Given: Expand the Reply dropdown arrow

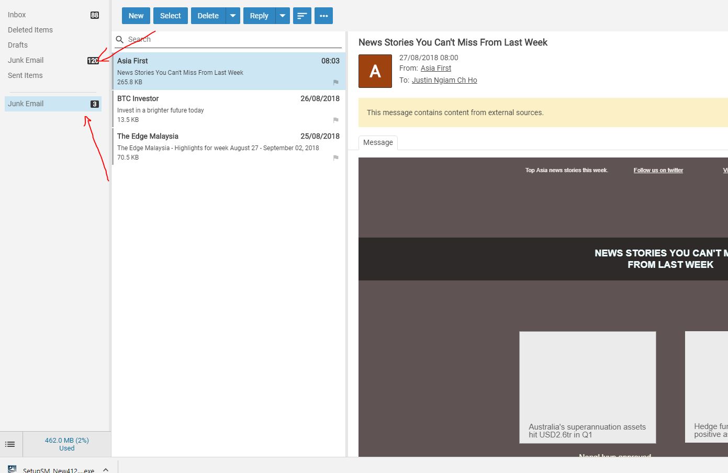Looking at the screenshot, I should point(283,16).
